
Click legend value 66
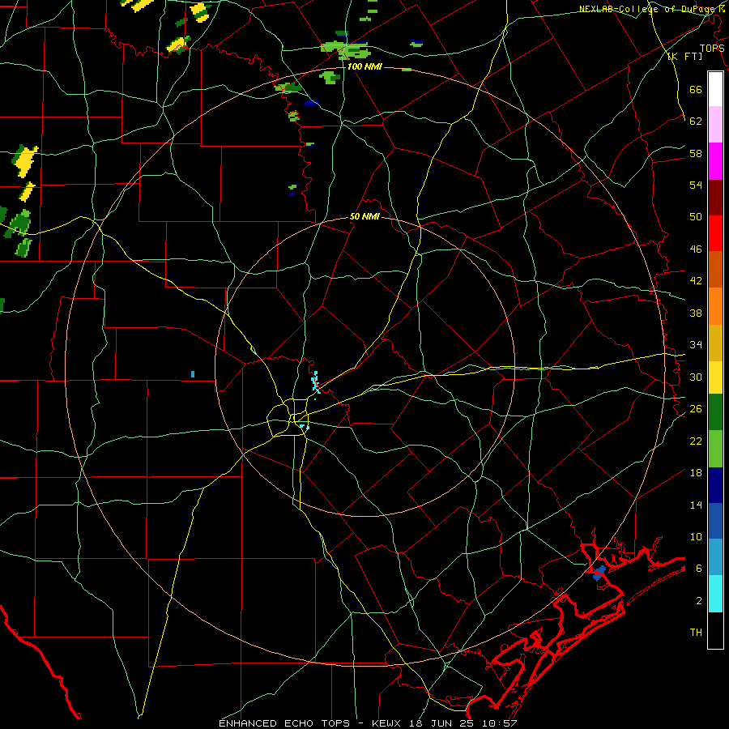click(696, 89)
